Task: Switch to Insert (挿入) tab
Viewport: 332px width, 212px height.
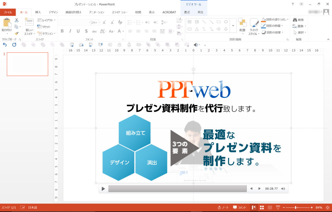Action: coord(38,12)
